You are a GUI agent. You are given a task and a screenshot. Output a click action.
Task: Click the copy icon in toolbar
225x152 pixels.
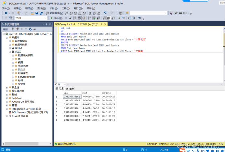coord(94,13)
